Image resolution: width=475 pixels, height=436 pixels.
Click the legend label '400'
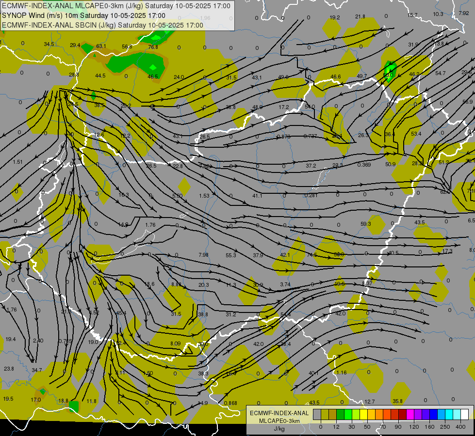(x=460, y=427)
